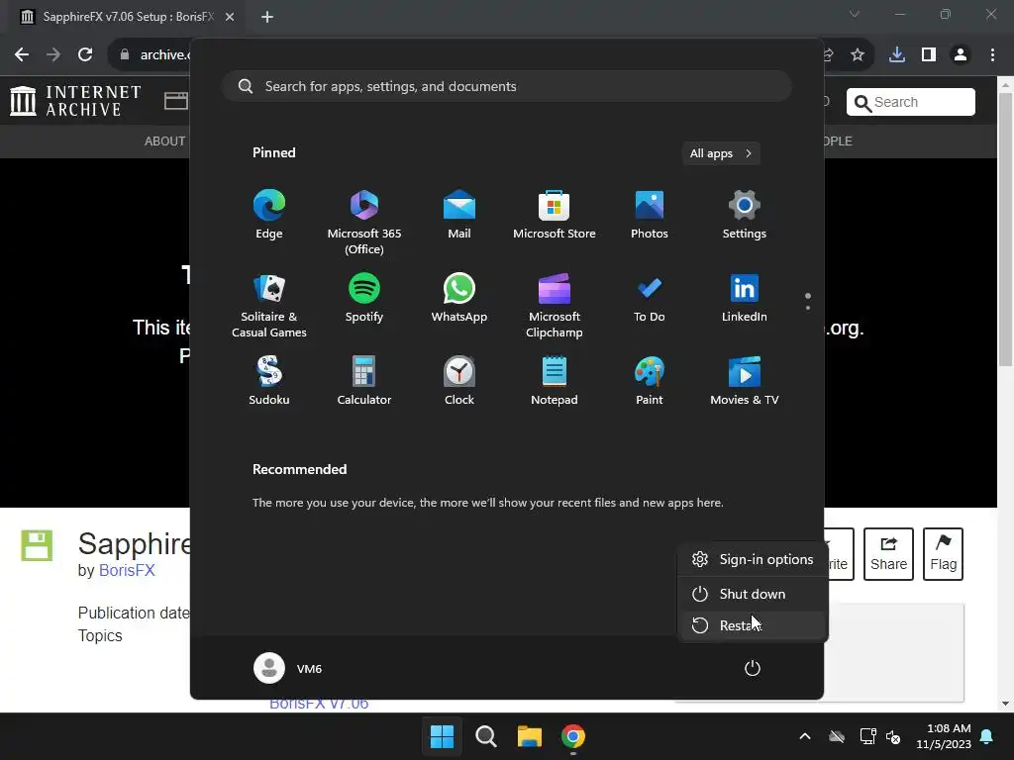Focus the Internet Archive Search field
The image size is (1014, 760).
911,102
